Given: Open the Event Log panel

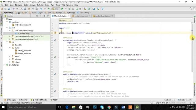Looking at the screenshot, I should (x=169, y=100).
